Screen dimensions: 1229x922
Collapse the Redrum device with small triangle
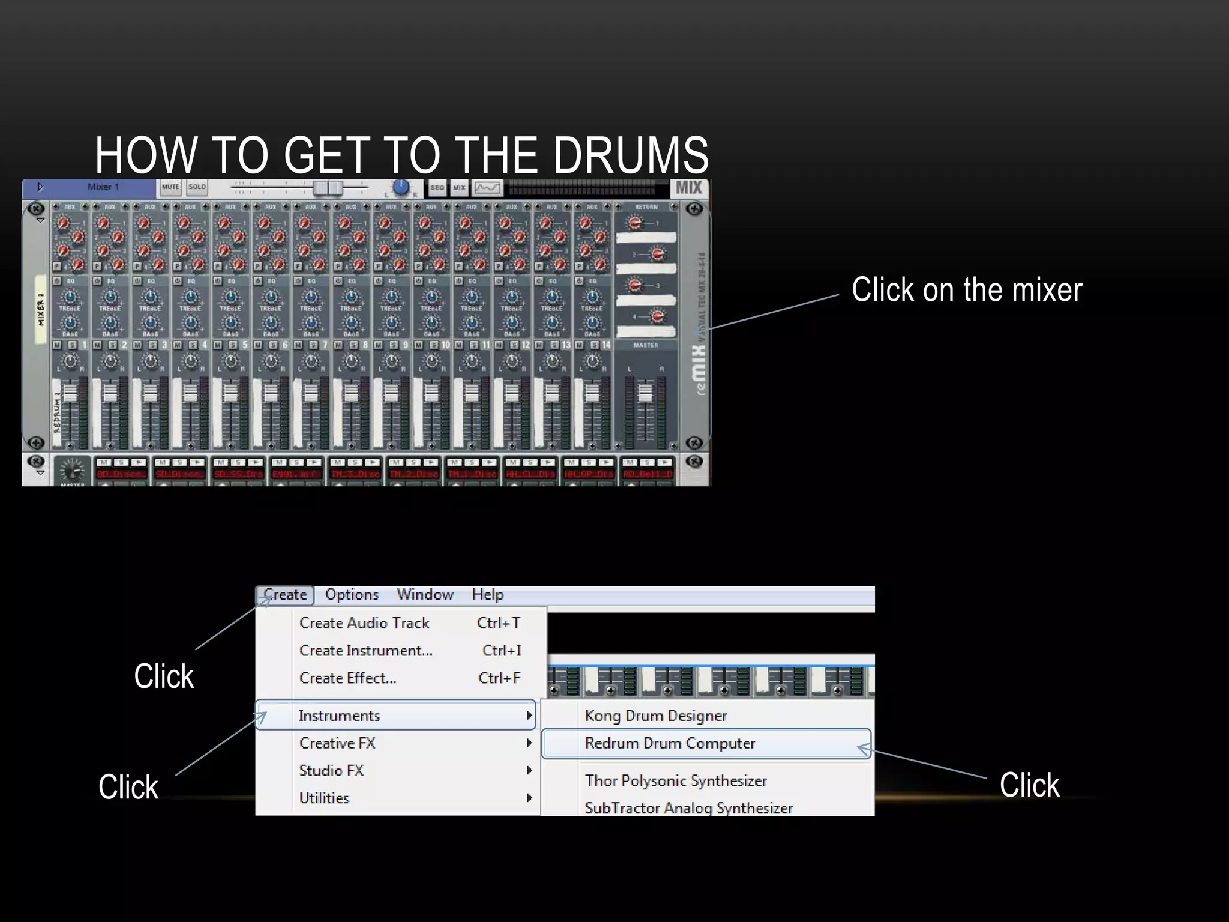pos(40,473)
